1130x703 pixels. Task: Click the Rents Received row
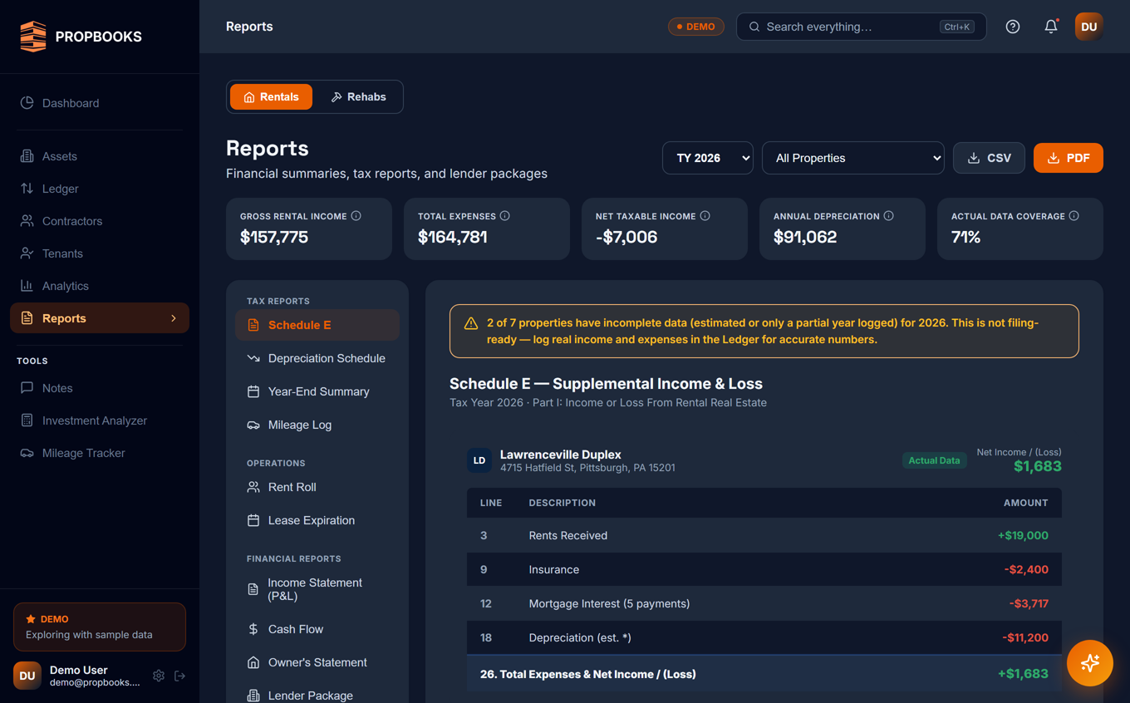click(764, 535)
